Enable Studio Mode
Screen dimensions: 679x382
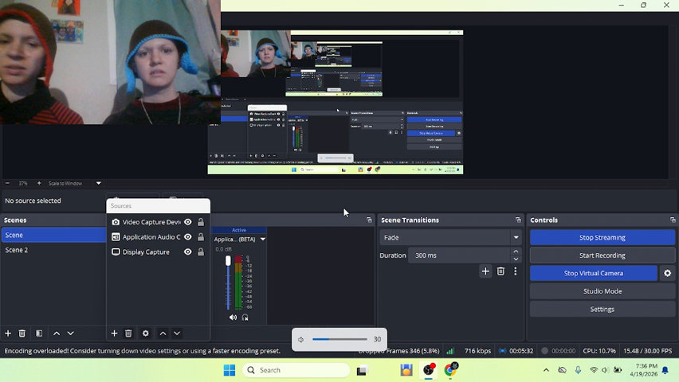(602, 291)
